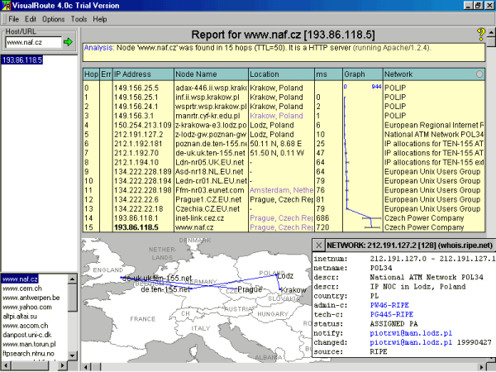The height and width of the screenshot is (372, 496).
Task: Click the notify email piotrwi@man.lodz.pl
Action: click(x=411, y=333)
